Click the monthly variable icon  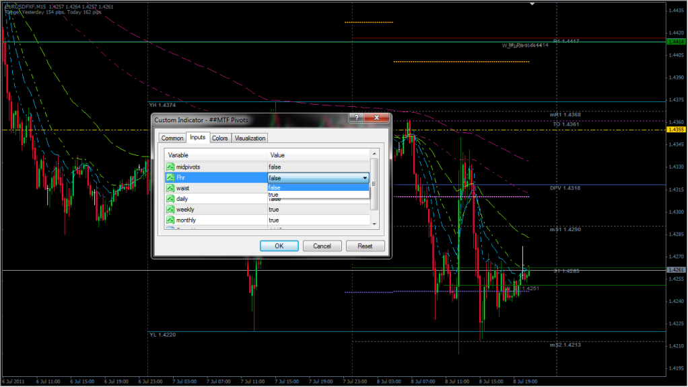[170, 220]
